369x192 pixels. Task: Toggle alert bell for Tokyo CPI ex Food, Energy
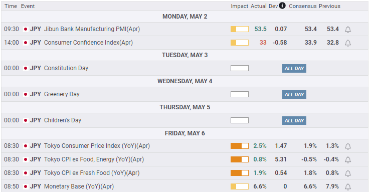coord(348,160)
